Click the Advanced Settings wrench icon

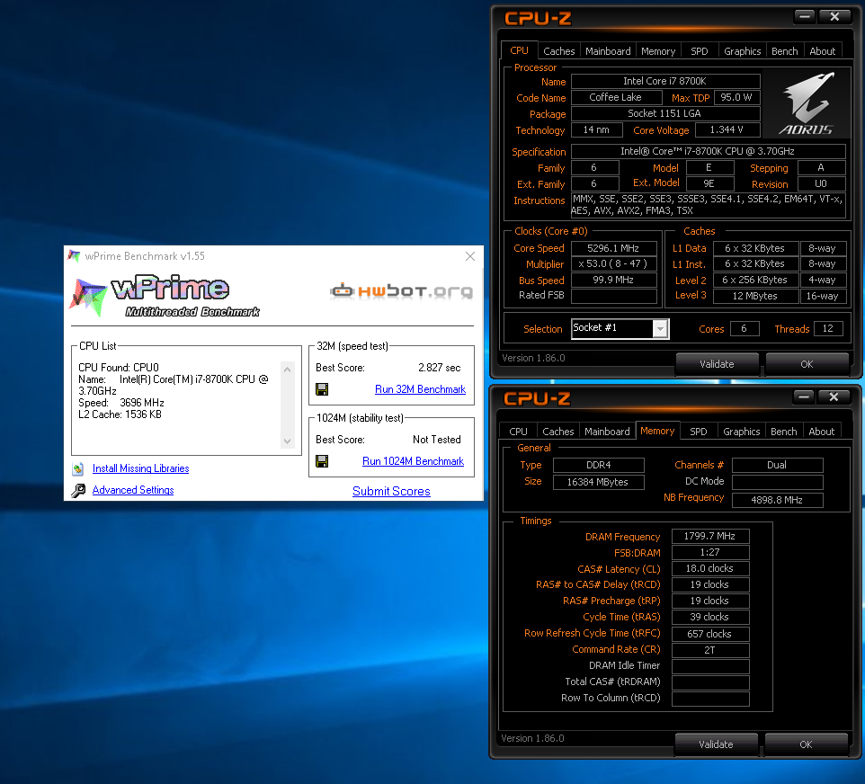pos(78,490)
